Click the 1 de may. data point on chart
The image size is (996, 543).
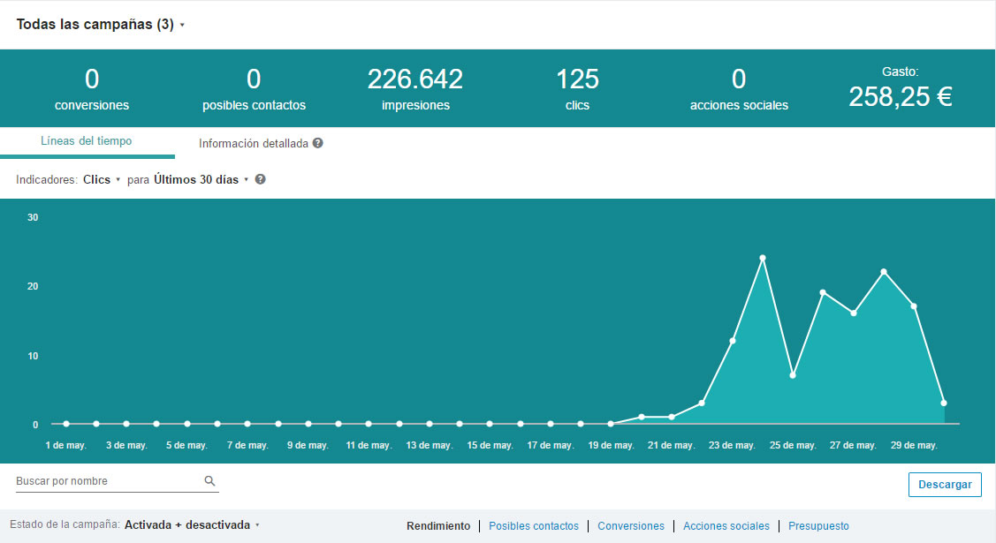click(x=66, y=424)
